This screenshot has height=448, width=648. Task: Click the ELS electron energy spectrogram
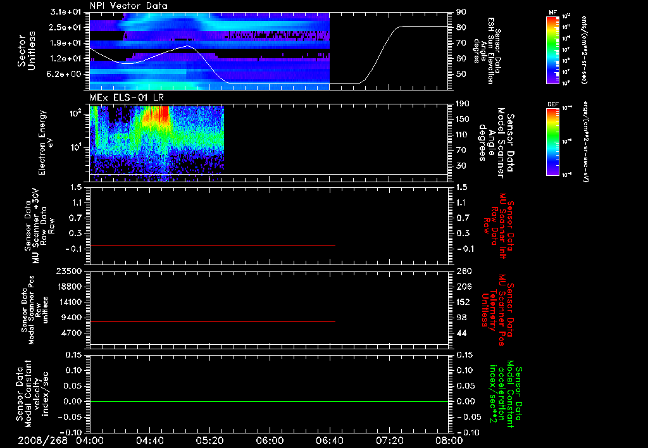click(157, 144)
